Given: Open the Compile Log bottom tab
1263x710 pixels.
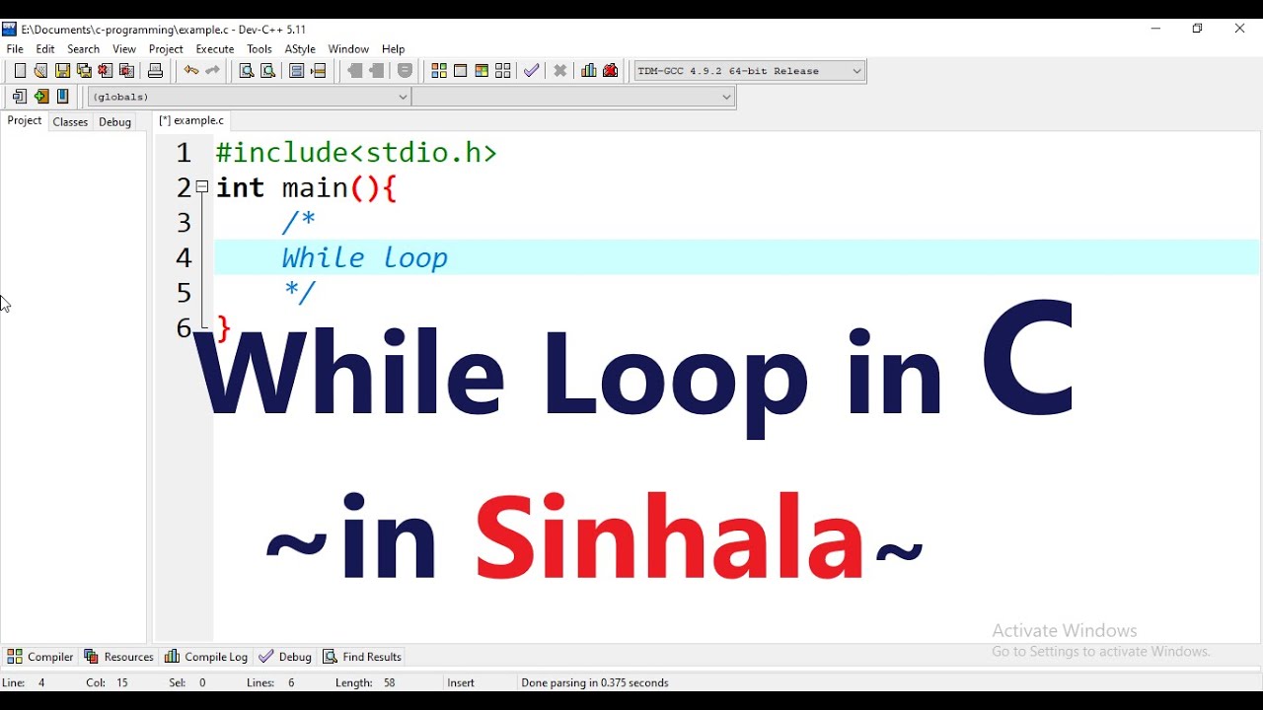Looking at the screenshot, I should pyautogui.click(x=206, y=657).
